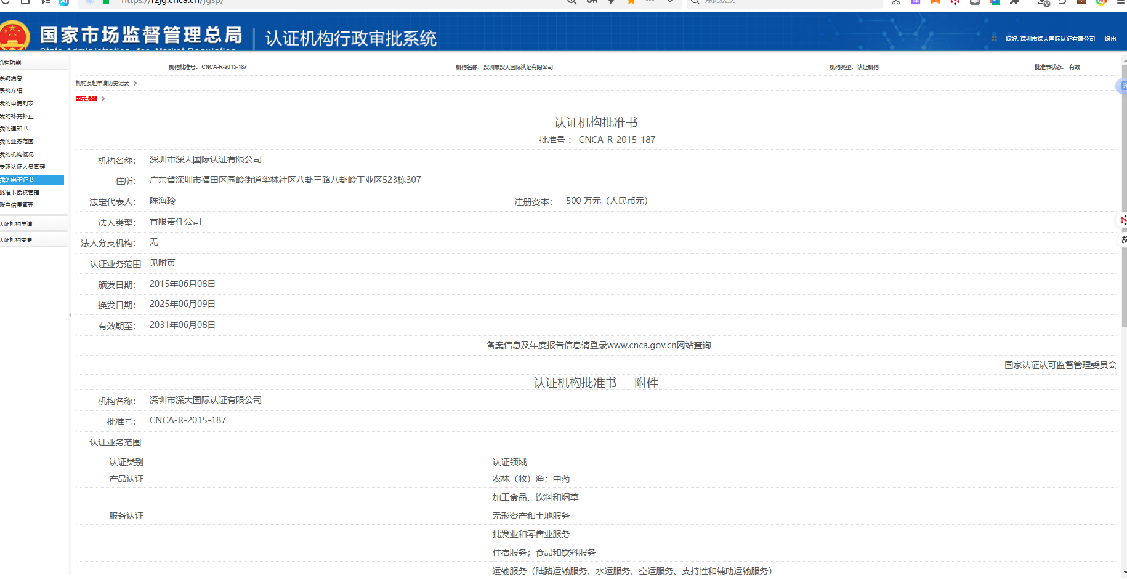
Task: Click the 认证领域 column header
Action: [x=509, y=462]
